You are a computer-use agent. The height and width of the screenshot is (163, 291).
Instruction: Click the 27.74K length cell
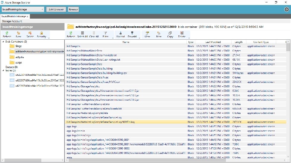coord(236,55)
